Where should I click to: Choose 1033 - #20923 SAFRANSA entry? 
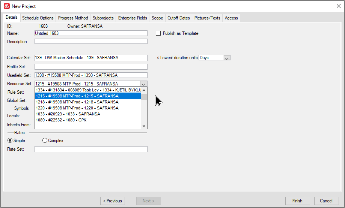click(88, 114)
